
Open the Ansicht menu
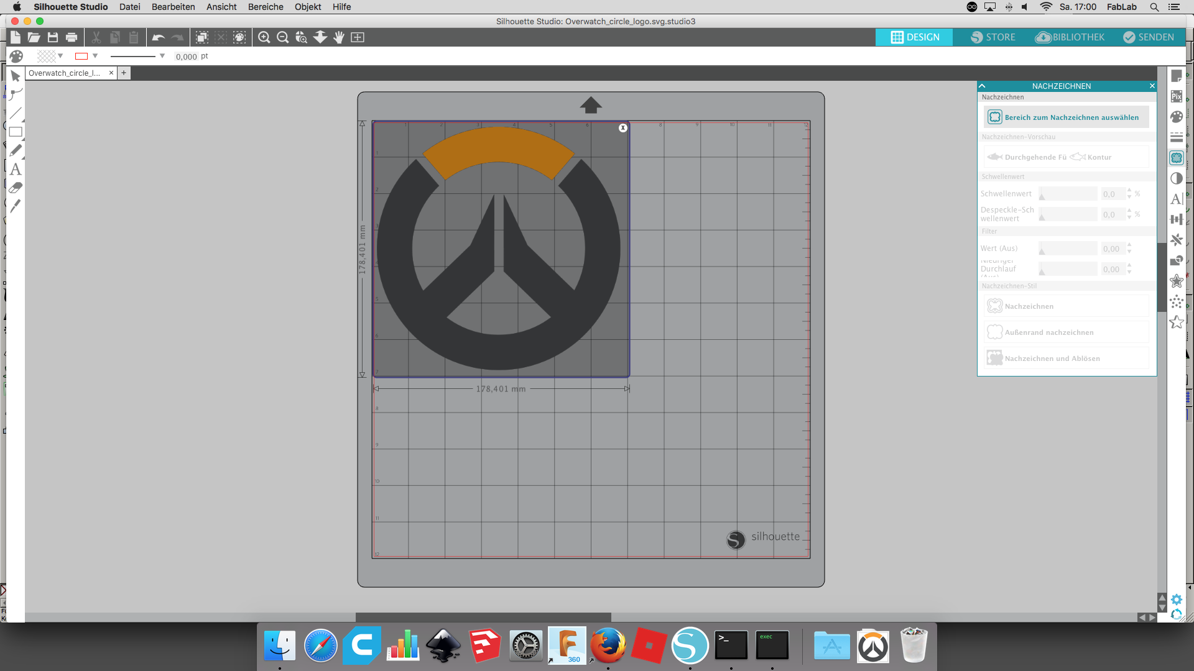click(221, 7)
